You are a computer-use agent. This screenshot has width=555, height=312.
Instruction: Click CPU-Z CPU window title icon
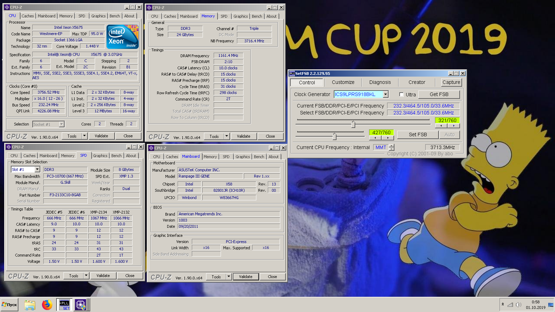(x=7, y=7)
